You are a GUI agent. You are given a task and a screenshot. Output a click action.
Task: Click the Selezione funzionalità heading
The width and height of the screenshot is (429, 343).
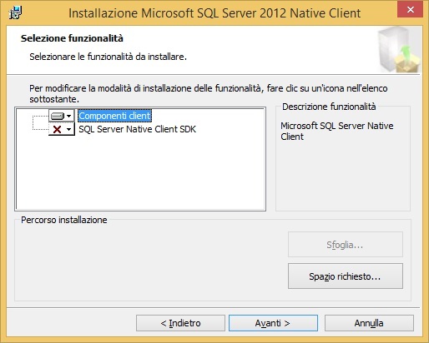tap(72, 38)
